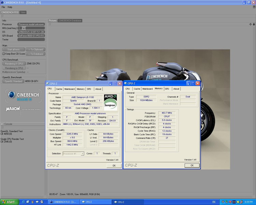This screenshot has height=205, width=256.
Task: Open the Processor #1 selection dropdown
Action: tap(73, 154)
